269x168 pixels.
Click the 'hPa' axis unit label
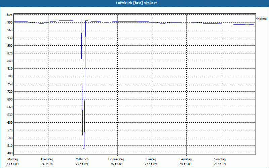coord(10,15)
